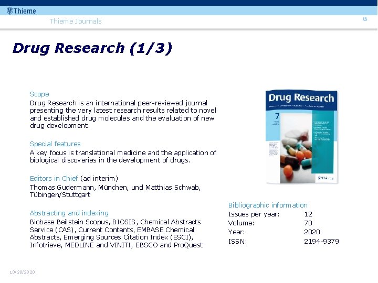Click the line 'Infotrieve, MEDLINE and VINITI'
The width and height of the screenshot is (378, 283).
tap(116, 245)
